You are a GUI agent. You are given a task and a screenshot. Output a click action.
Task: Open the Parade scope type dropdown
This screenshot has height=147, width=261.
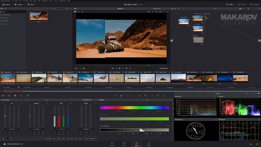pos(221,96)
